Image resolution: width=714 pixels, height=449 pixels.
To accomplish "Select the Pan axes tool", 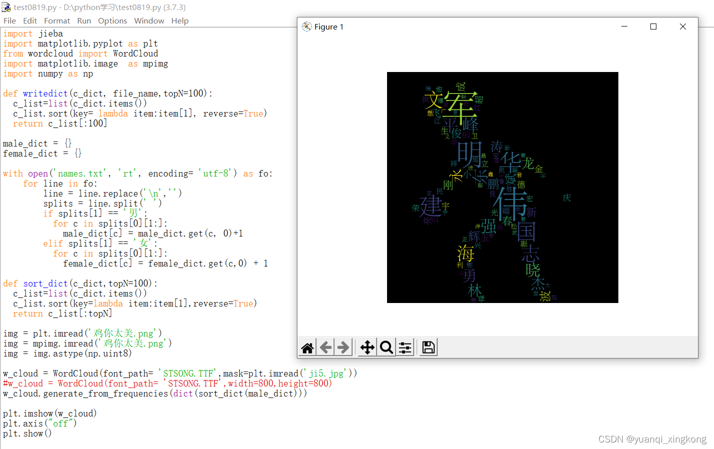I will [x=368, y=347].
